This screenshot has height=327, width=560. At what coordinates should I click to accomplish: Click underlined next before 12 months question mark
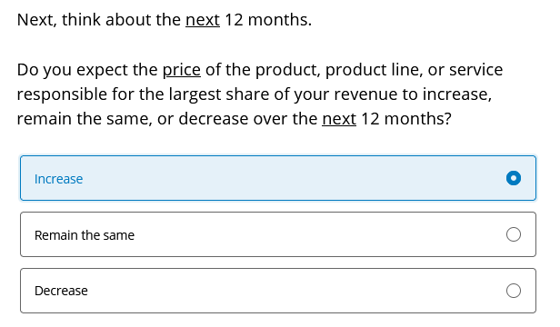pyautogui.click(x=339, y=118)
